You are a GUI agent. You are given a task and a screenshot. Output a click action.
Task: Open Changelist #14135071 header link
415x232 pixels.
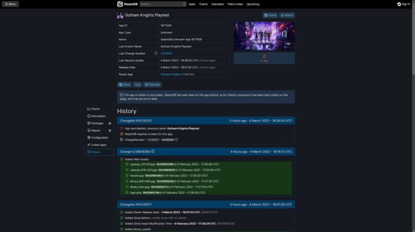[136, 204]
